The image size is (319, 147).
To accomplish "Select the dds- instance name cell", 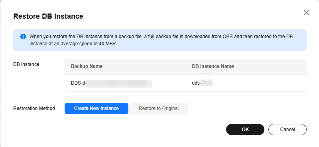I will point(202,83).
